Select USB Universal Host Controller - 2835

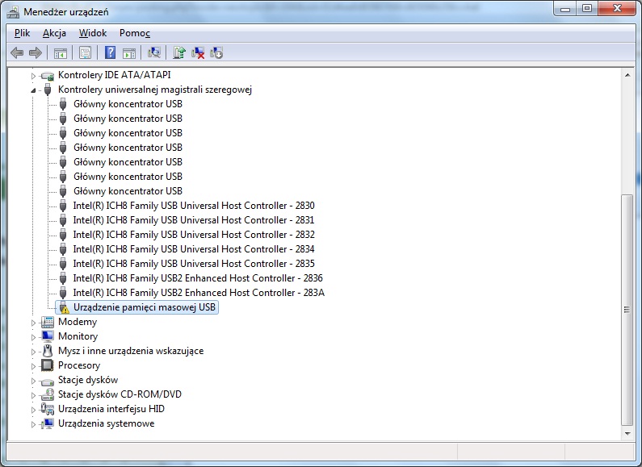click(194, 264)
